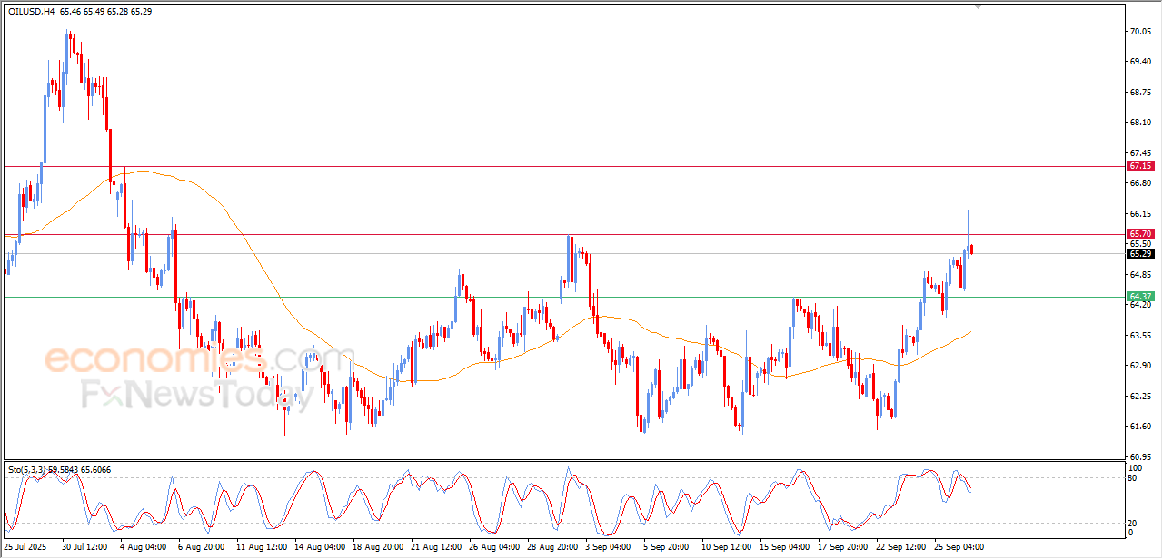Select the 70.05 label on price axis
This screenshot has width=1163, height=559.
tap(1141, 32)
